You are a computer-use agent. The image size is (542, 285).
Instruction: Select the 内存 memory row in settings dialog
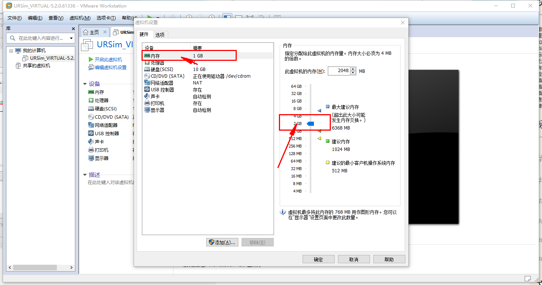tap(208, 56)
